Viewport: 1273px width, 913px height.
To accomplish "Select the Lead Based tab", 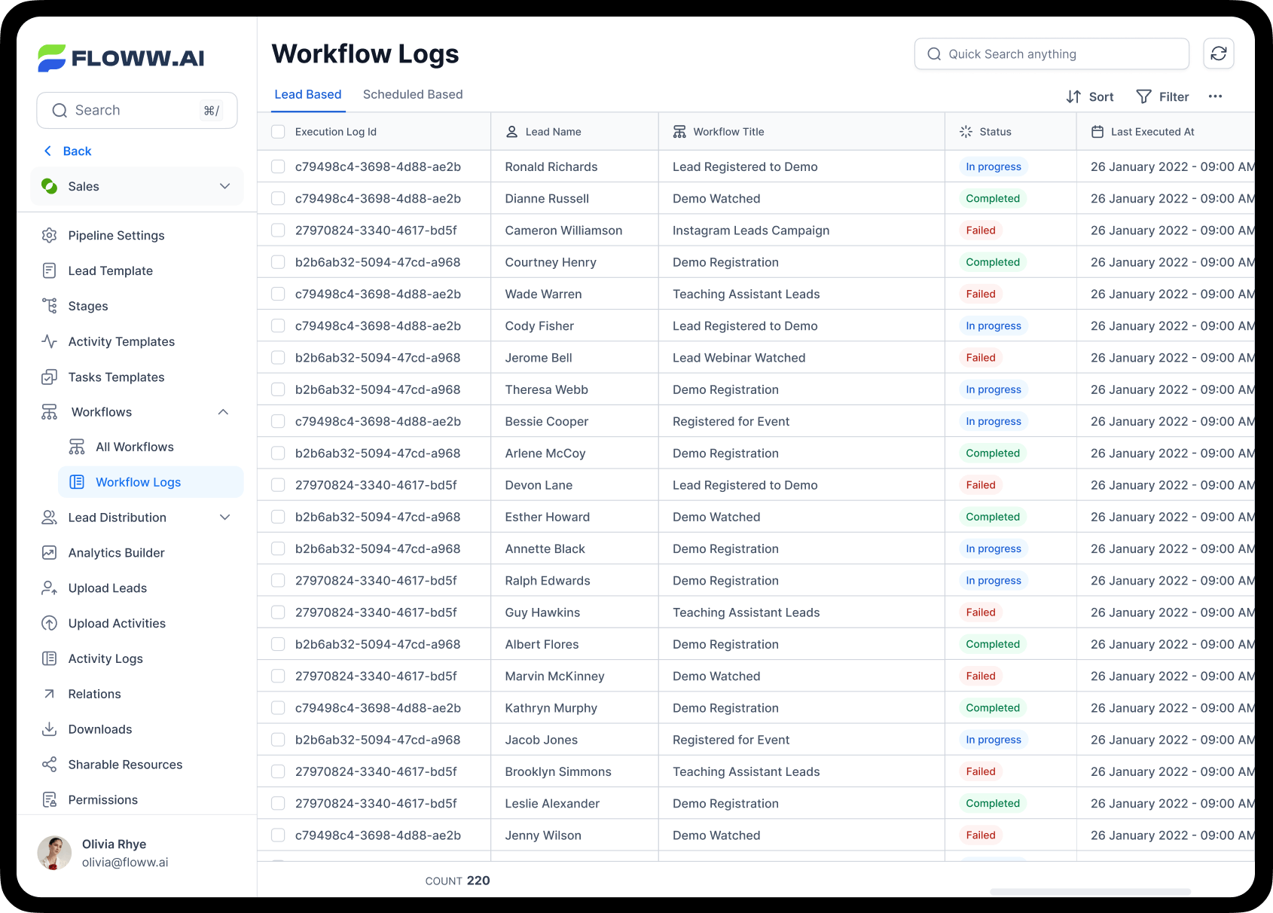I will pyautogui.click(x=307, y=94).
